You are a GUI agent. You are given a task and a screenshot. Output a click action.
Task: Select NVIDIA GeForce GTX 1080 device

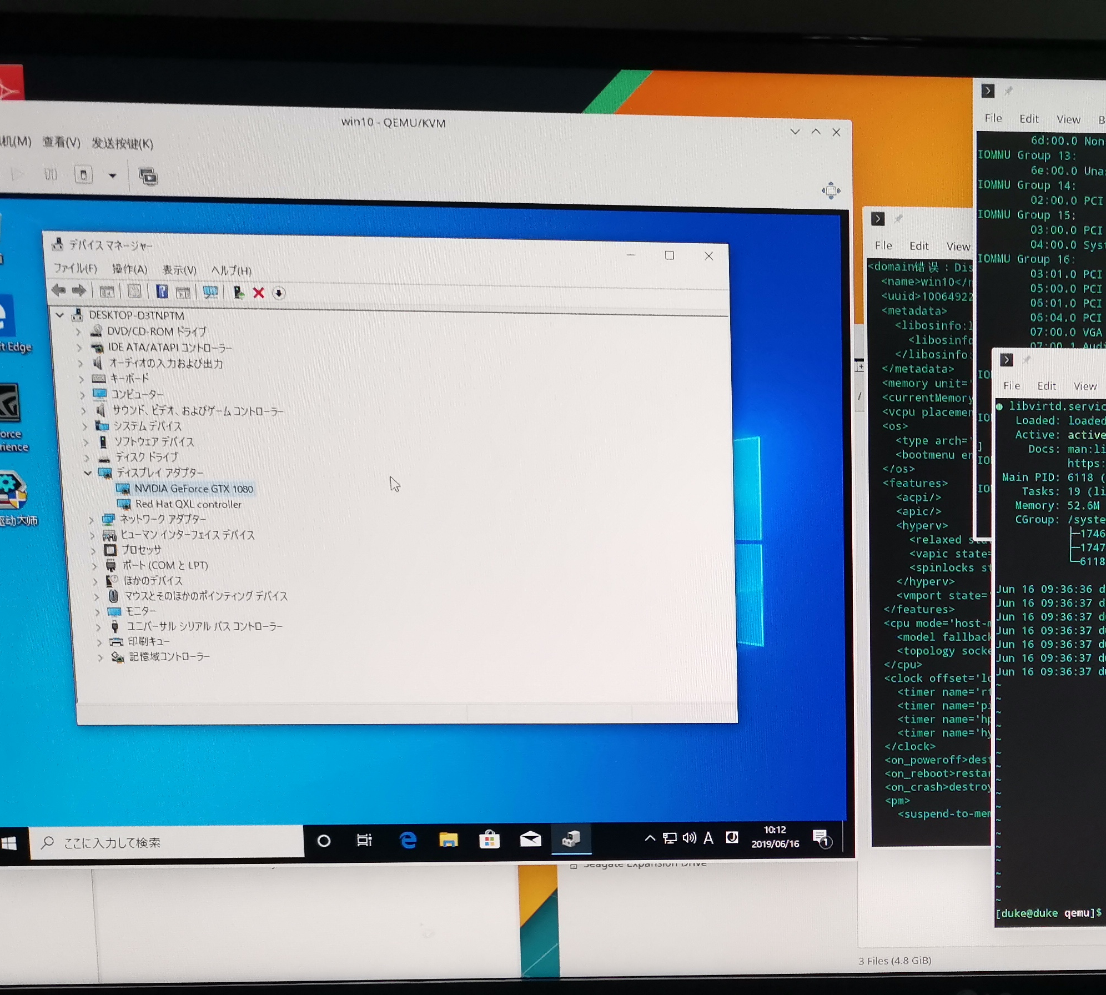(193, 489)
